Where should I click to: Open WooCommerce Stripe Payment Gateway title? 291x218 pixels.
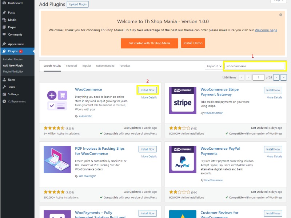point(220,92)
